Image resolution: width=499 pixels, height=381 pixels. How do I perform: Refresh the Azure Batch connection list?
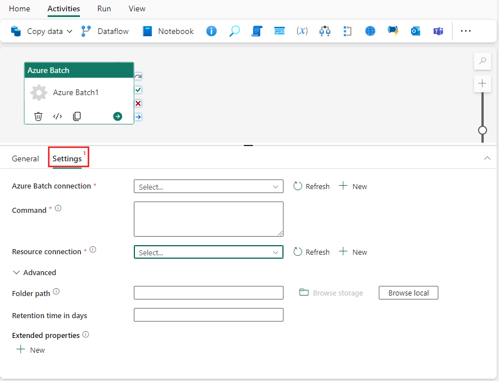click(x=311, y=186)
